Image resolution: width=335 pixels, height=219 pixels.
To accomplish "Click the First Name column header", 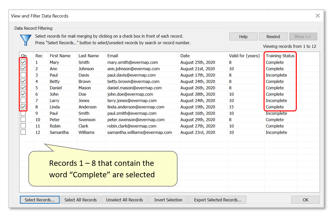I will [x=60, y=56].
